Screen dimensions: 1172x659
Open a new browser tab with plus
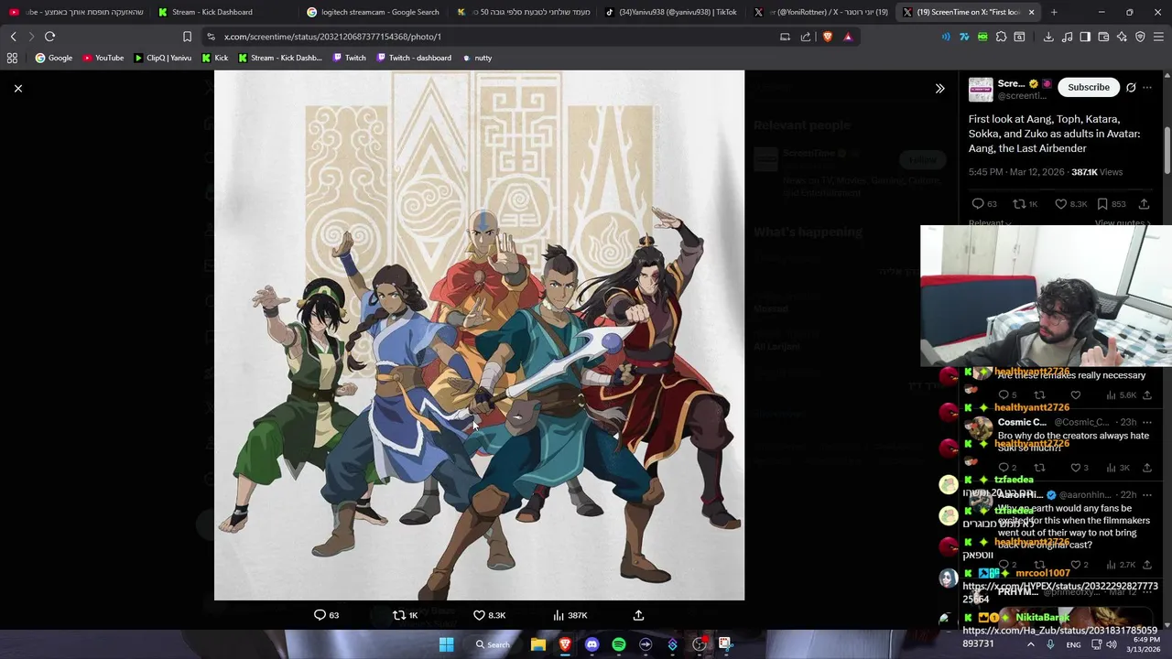click(x=1054, y=12)
